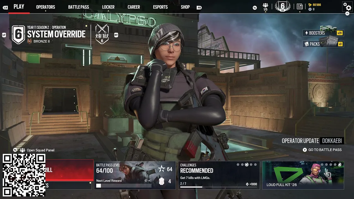Select the last dot on LOUD kit banner

point(340,165)
